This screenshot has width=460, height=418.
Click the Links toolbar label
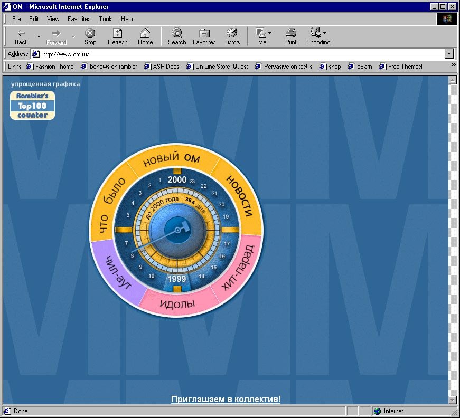pyautogui.click(x=14, y=66)
